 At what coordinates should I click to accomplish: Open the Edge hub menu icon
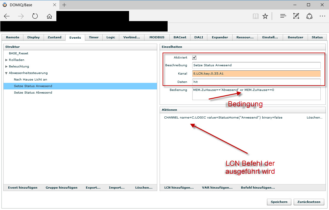click(283, 16)
